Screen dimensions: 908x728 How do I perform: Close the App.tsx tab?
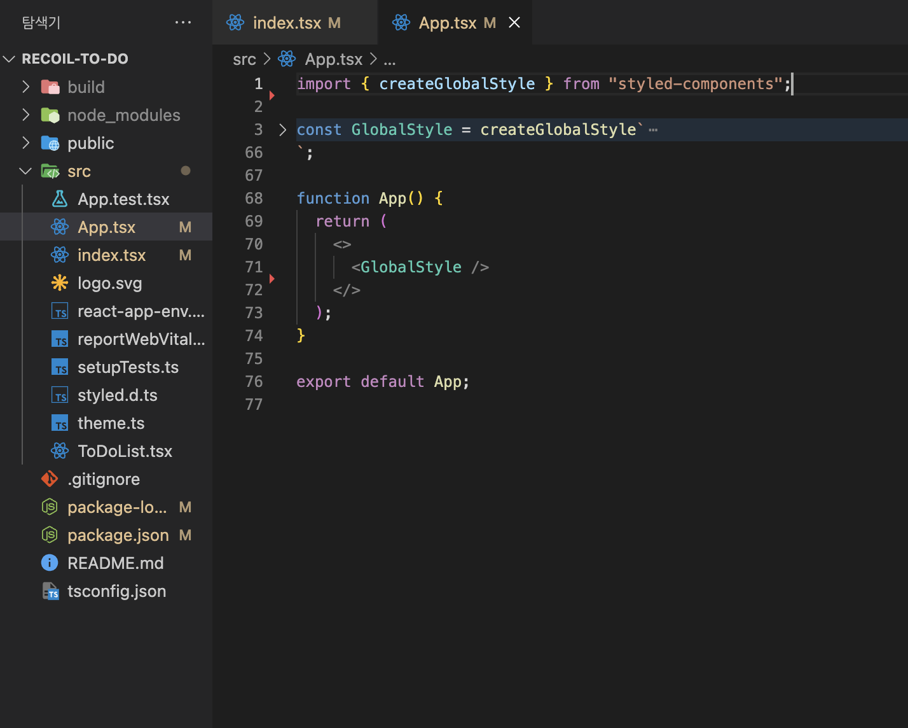tap(514, 23)
